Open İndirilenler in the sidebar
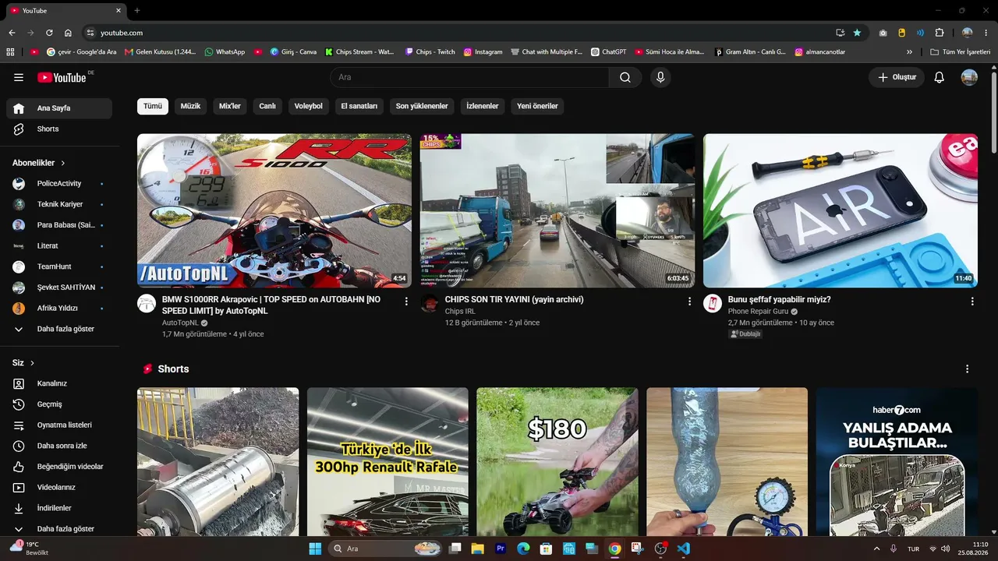Viewport: 998px width, 561px height. click(59, 508)
